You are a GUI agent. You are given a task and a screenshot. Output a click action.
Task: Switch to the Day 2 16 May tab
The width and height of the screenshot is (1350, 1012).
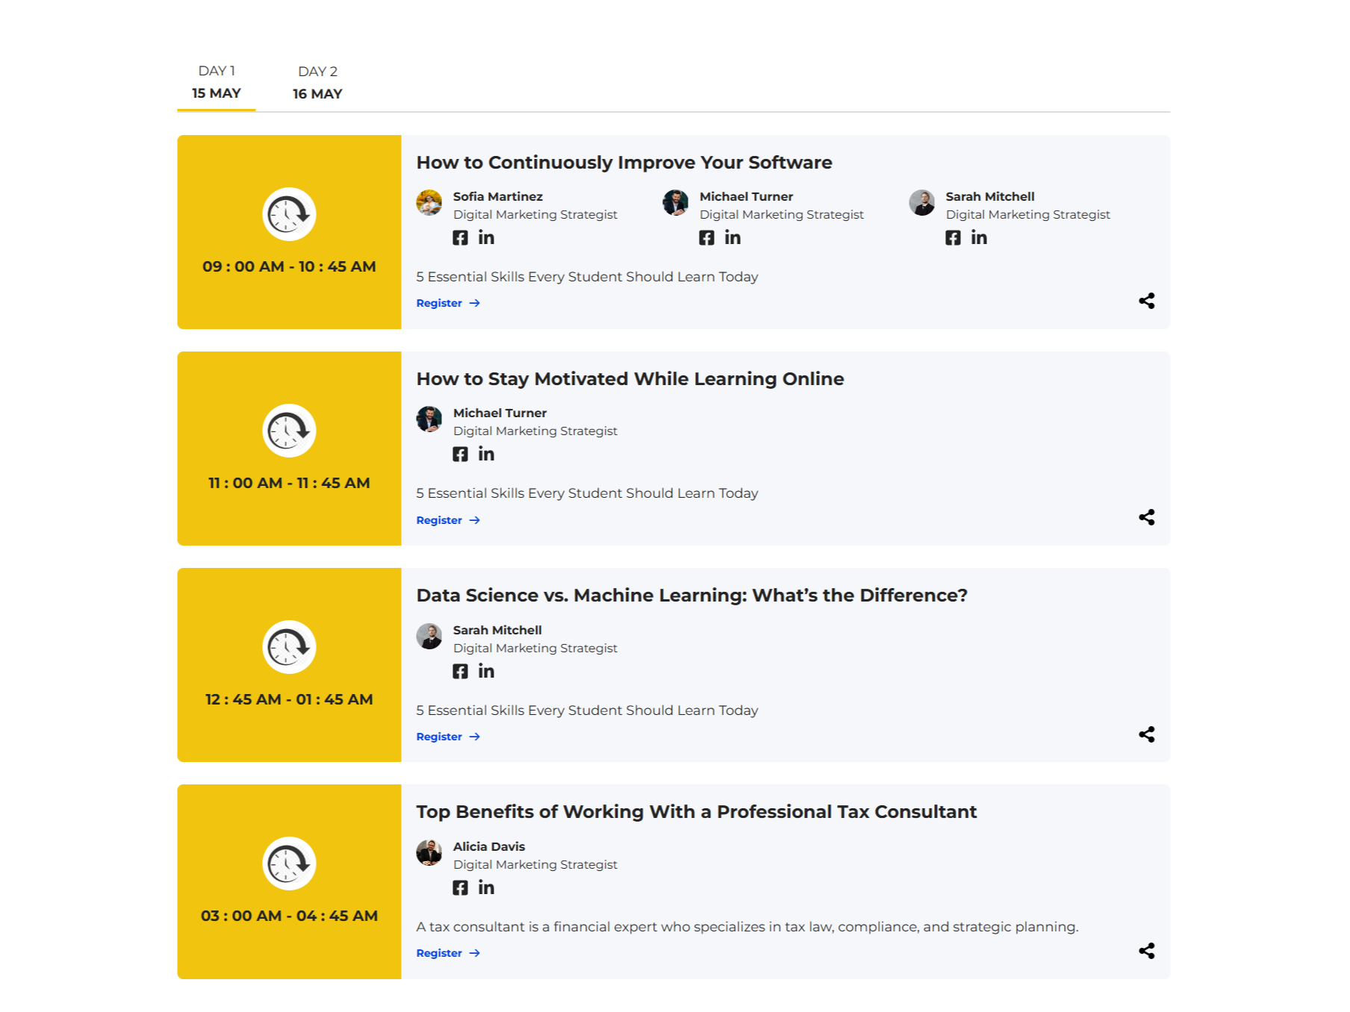[317, 83]
